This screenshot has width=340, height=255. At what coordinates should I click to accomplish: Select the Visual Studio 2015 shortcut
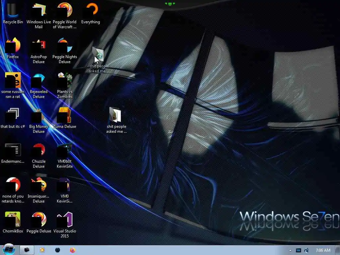click(65, 225)
